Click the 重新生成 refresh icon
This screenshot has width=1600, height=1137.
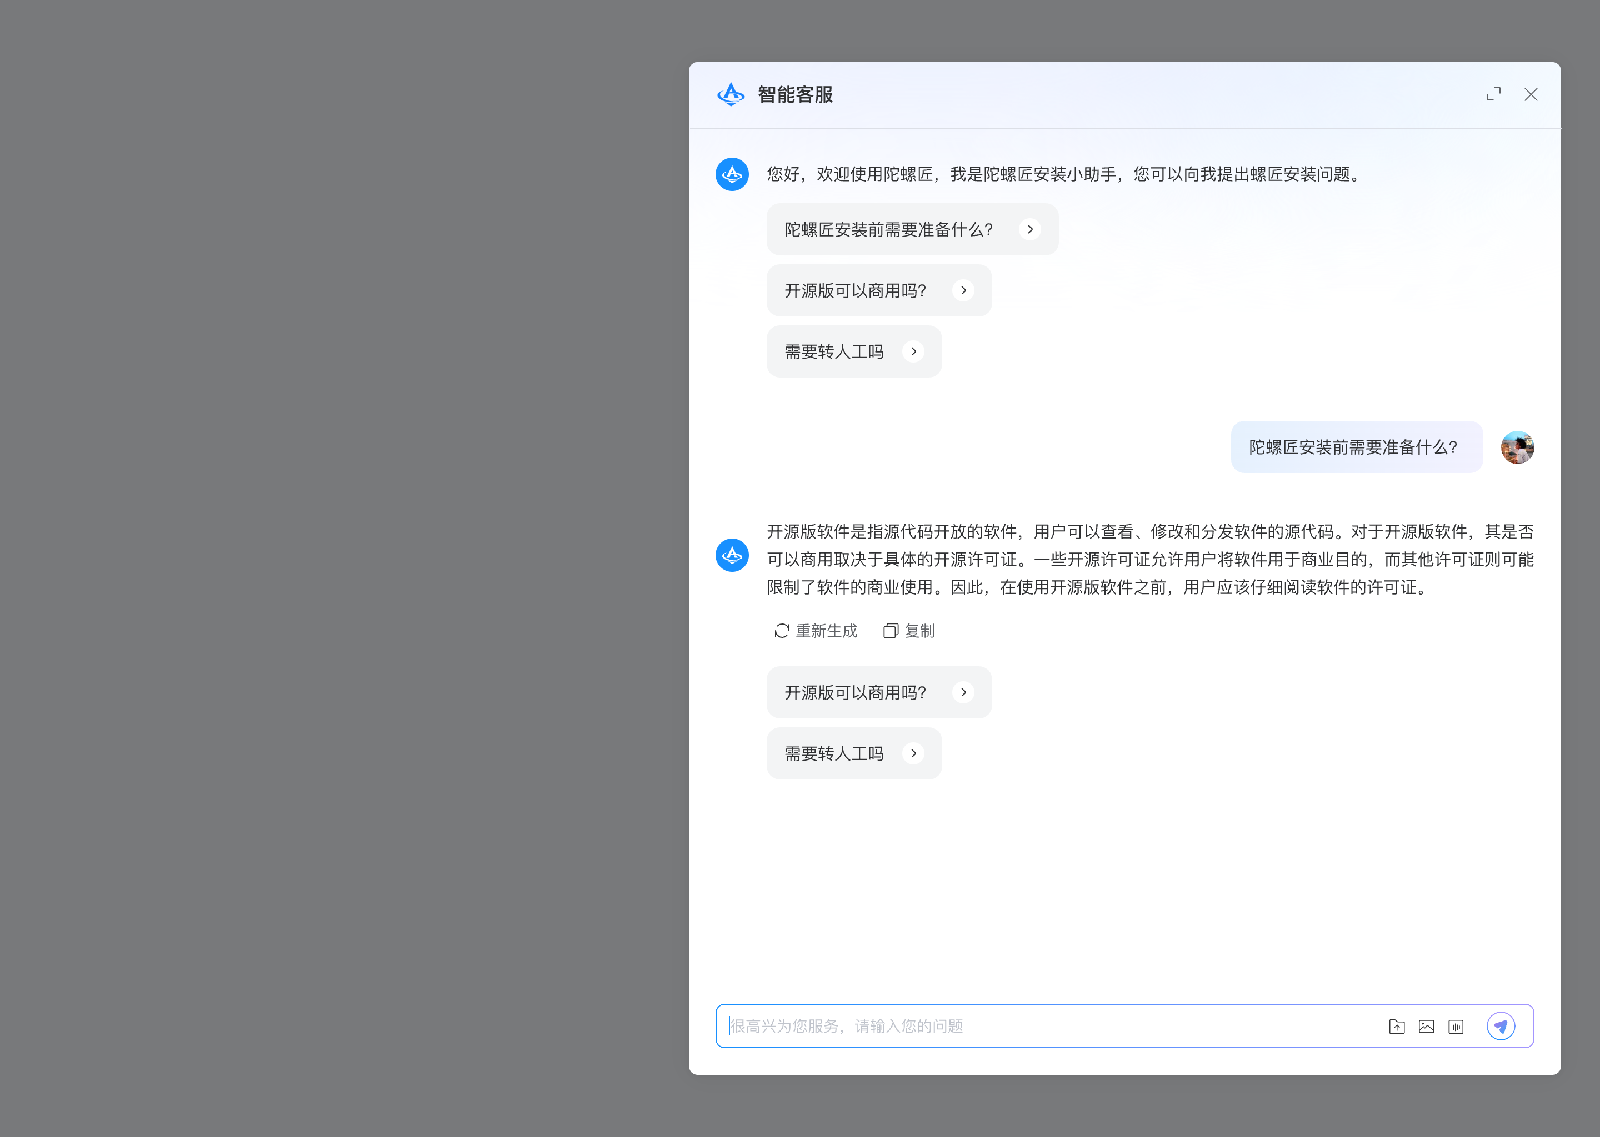coord(782,631)
